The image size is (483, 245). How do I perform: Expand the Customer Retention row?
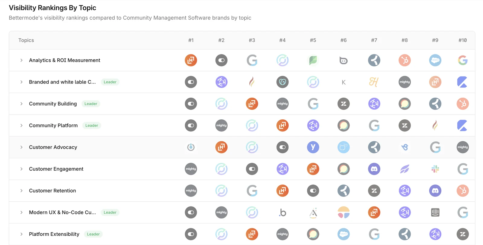pyautogui.click(x=21, y=190)
